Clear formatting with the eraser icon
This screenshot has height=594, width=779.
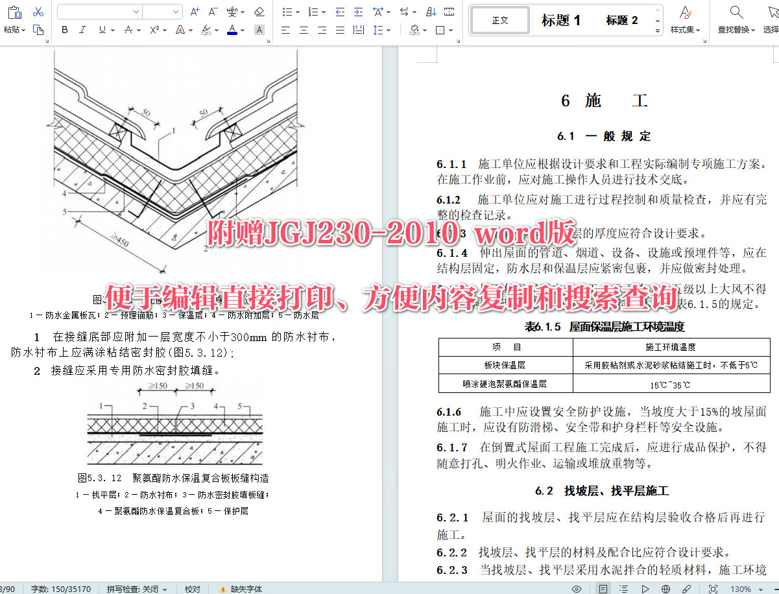click(258, 12)
